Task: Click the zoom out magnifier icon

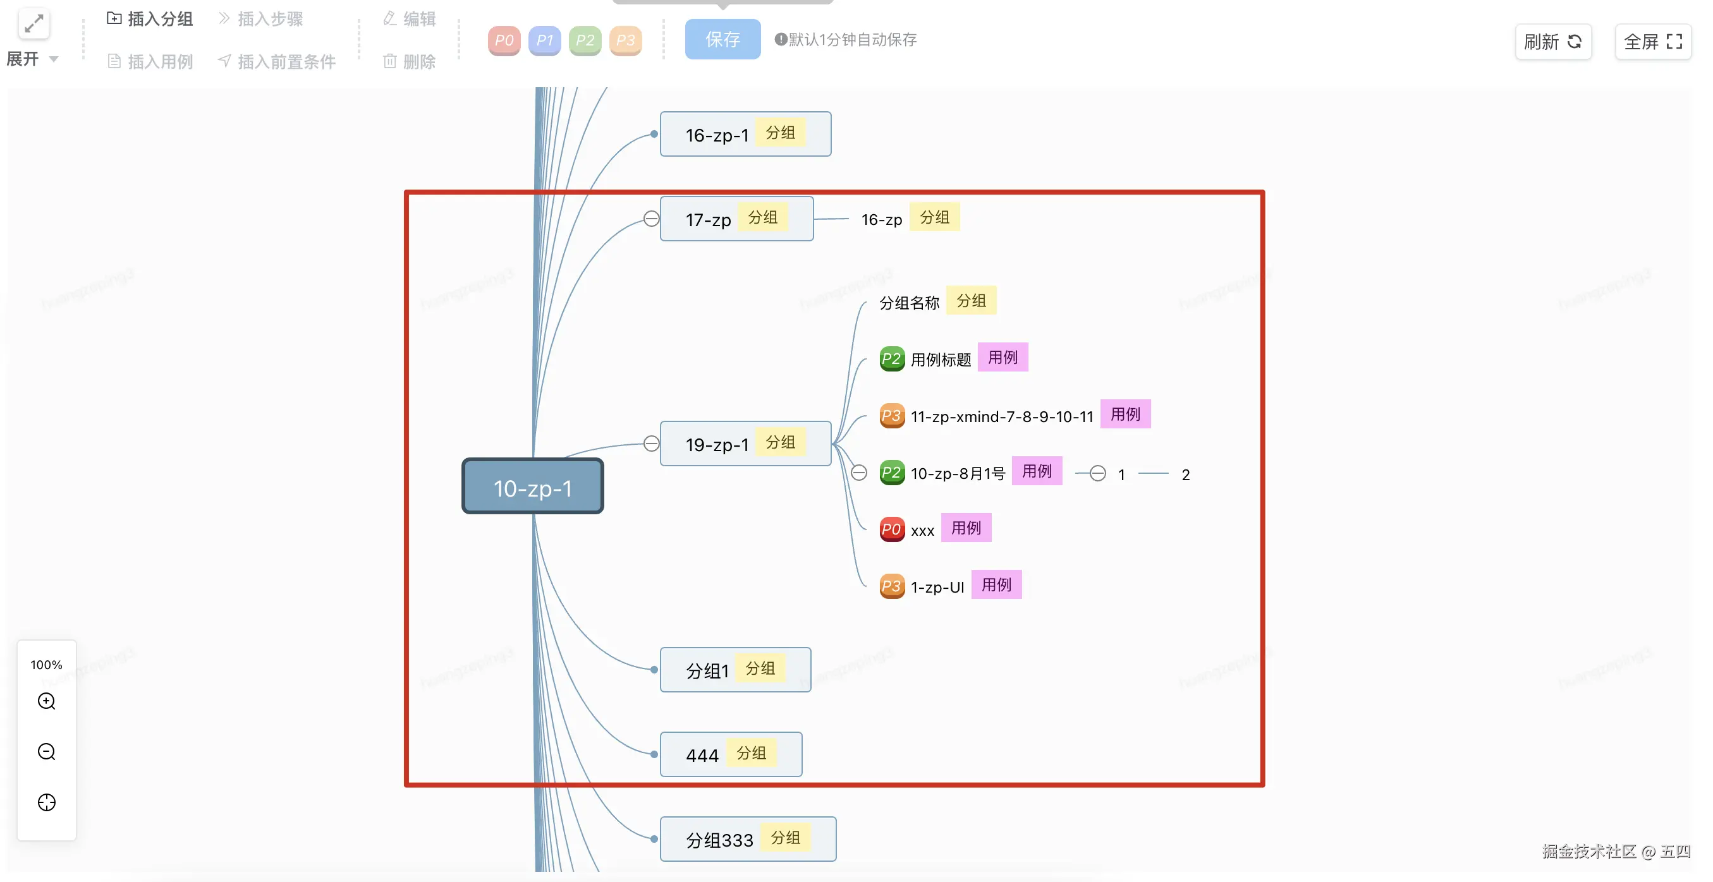Action: (x=47, y=751)
